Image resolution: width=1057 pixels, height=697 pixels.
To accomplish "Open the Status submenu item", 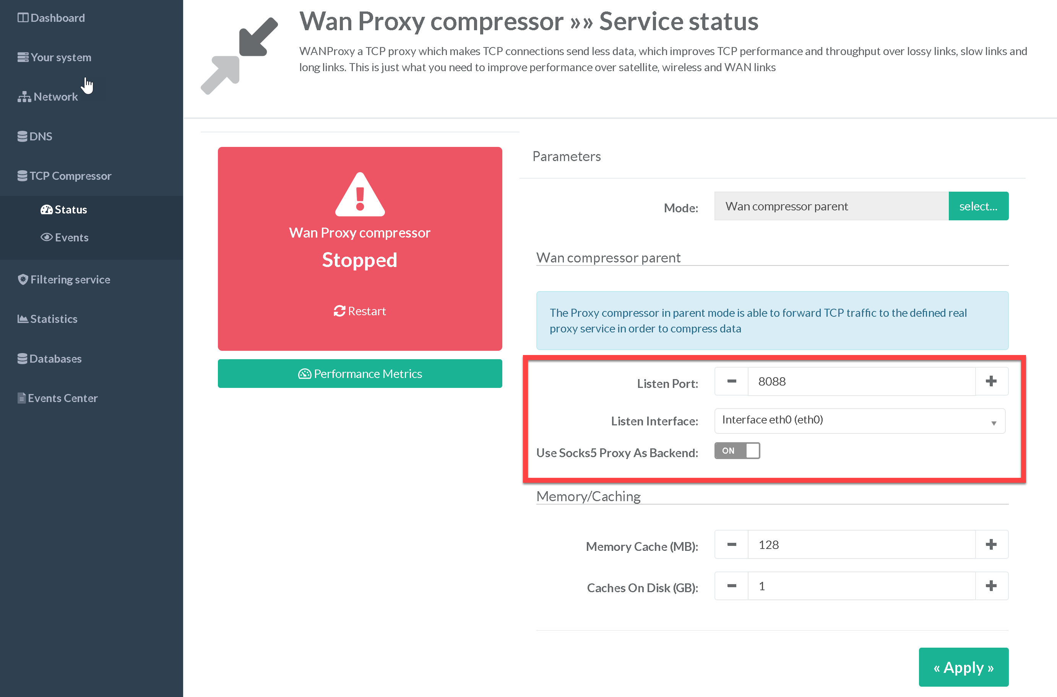I will coord(70,210).
